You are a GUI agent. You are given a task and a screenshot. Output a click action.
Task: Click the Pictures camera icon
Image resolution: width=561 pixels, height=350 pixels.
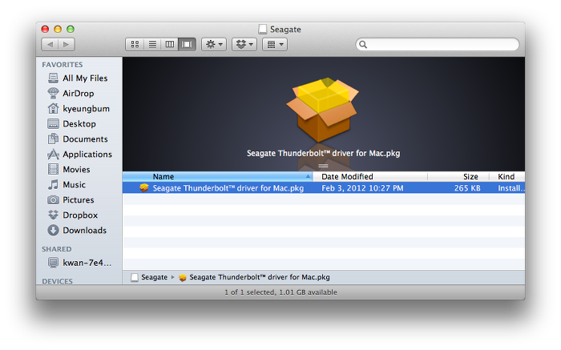[54, 200]
